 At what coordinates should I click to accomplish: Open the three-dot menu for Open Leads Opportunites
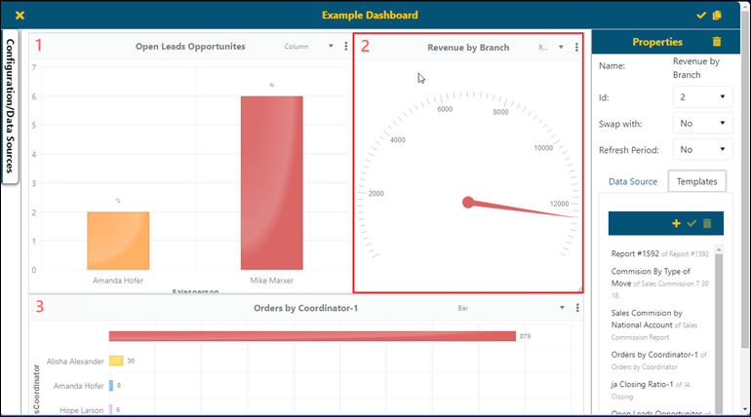pos(346,47)
